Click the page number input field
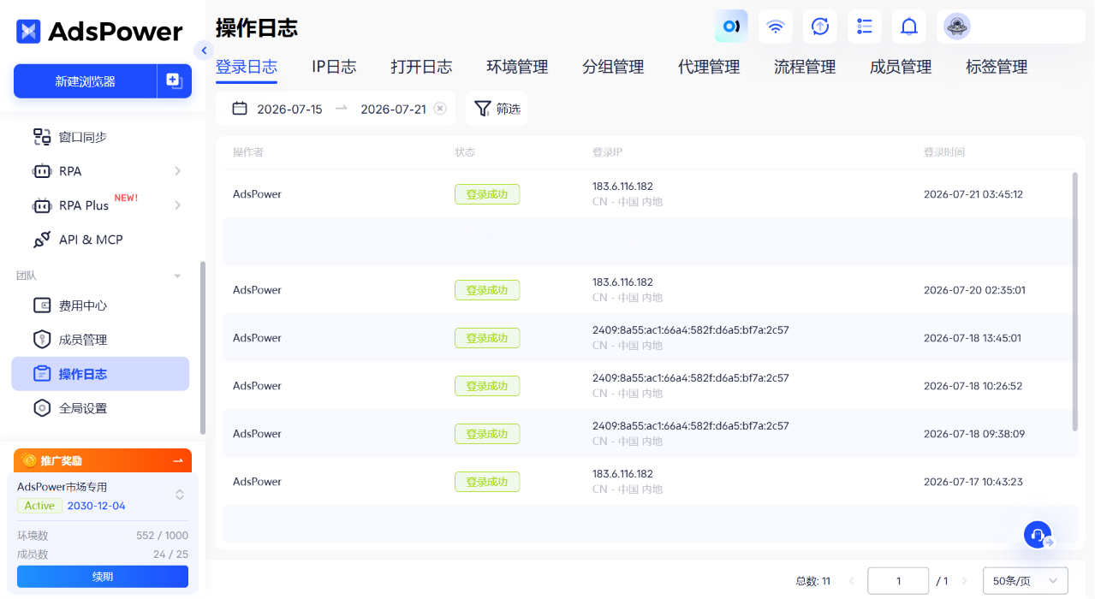 (x=898, y=581)
